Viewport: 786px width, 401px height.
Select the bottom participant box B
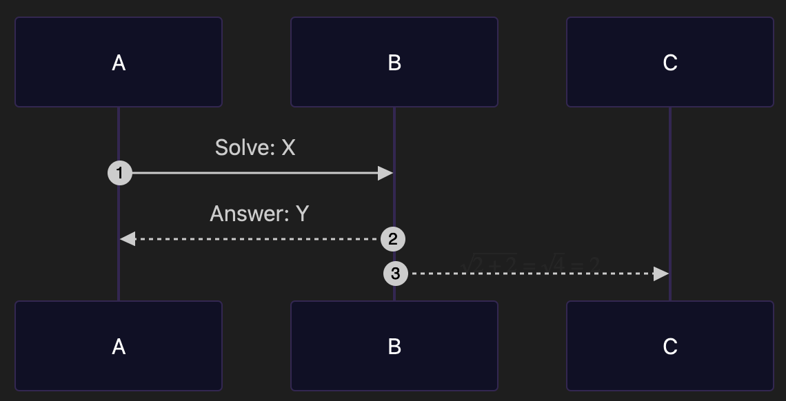pyautogui.click(x=394, y=346)
